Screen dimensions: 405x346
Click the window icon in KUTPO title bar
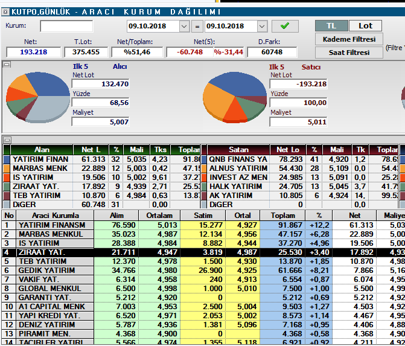[5, 12]
